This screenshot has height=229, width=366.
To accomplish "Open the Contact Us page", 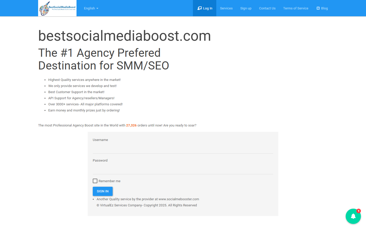I will pyautogui.click(x=267, y=8).
